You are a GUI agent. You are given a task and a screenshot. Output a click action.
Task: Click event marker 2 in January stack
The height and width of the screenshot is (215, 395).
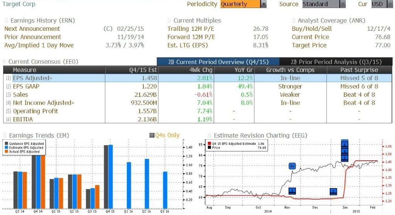pos(344,158)
